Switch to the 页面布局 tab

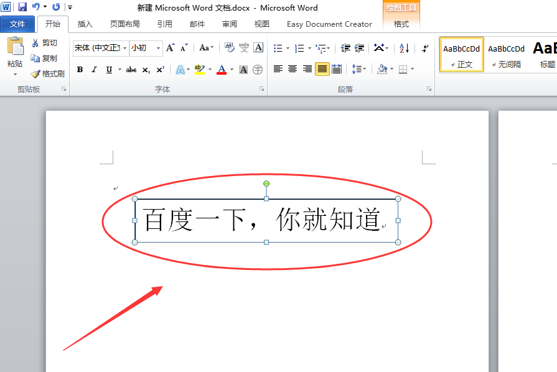(x=124, y=24)
